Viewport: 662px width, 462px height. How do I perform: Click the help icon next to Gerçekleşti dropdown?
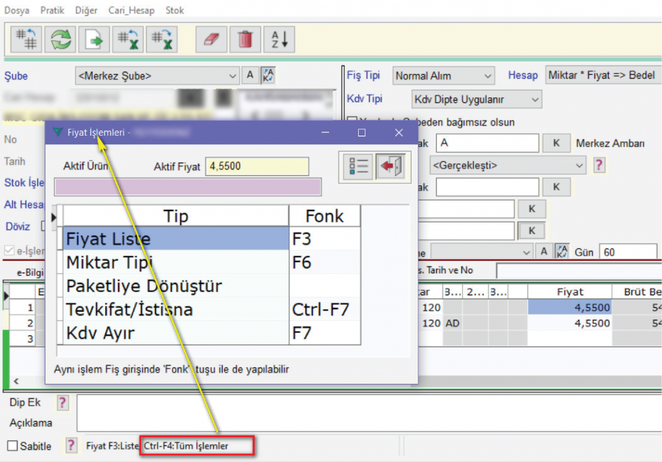(x=599, y=165)
